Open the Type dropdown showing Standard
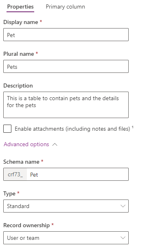 coord(66,206)
